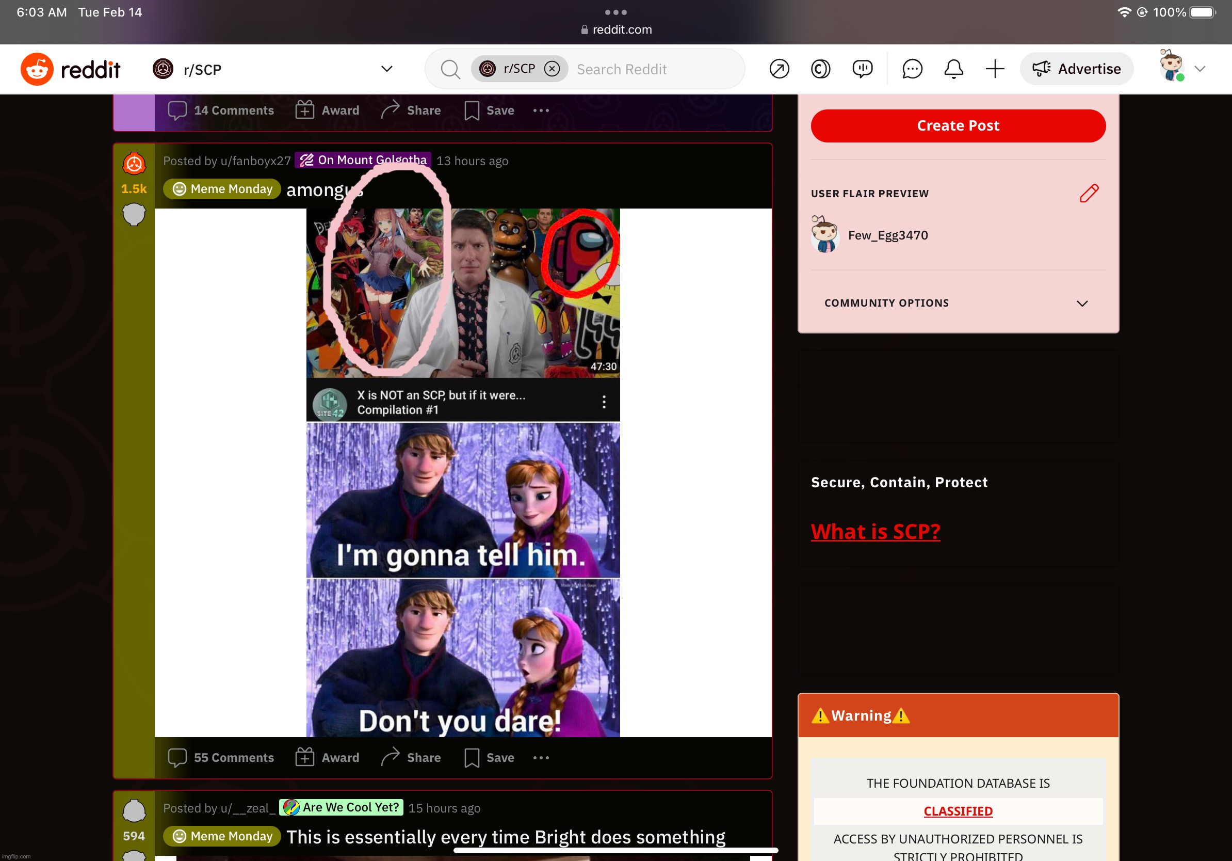This screenshot has width=1232, height=861.
Task: Open the CLASSIFIED link
Action: (958, 810)
